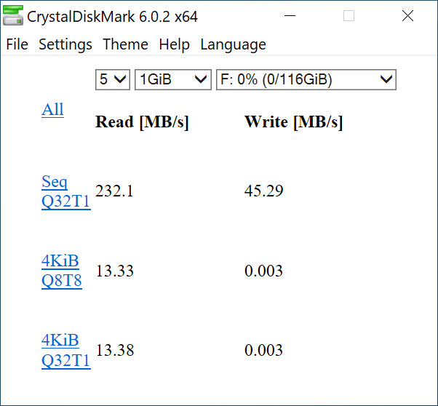Expand the 1GiB test size dropdown
This screenshot has height=406, width=438.
click(172, 79)
